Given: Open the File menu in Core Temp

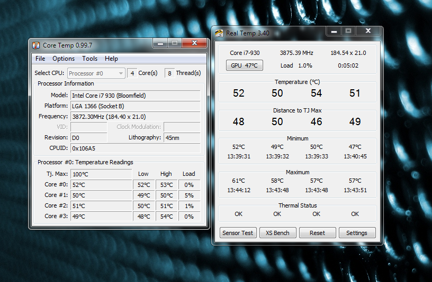Looking at the screenshot, I should click(40, 59).
